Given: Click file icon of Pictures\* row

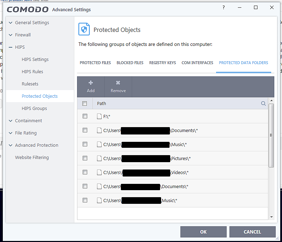Looking at the screenshot, I should point(99,158).
